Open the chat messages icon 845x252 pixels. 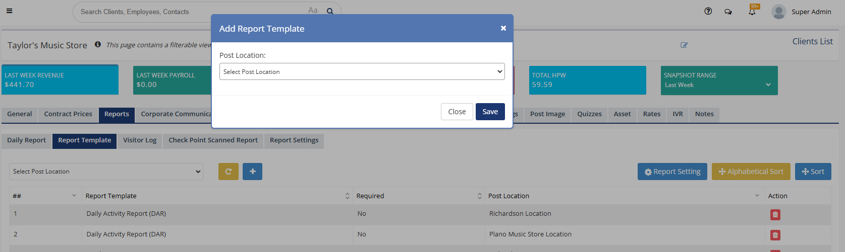click(728, 12)
